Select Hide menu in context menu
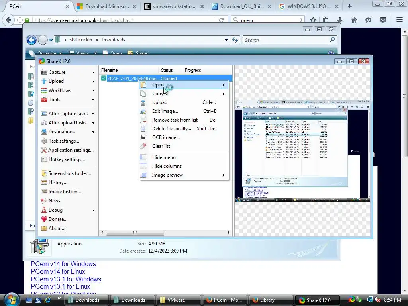Image resolution: width=408 pixels, height=306 pixels. click(183, 157)
